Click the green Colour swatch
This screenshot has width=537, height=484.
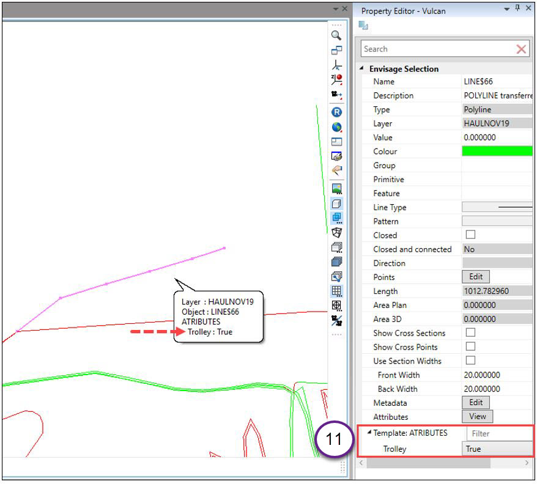[497, 152]
